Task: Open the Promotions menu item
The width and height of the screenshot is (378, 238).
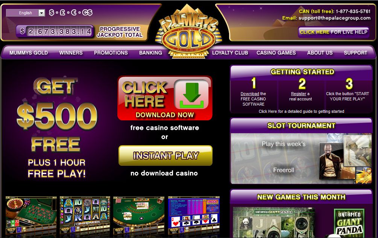Action: [x=111, y=53]
